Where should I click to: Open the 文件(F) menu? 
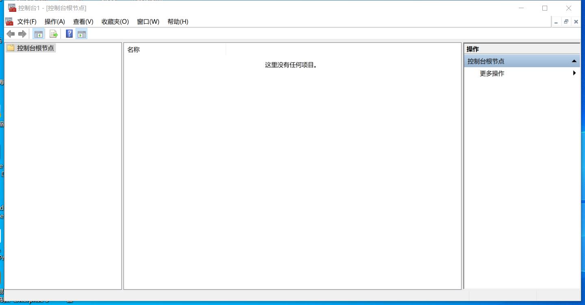coord(26,22)
